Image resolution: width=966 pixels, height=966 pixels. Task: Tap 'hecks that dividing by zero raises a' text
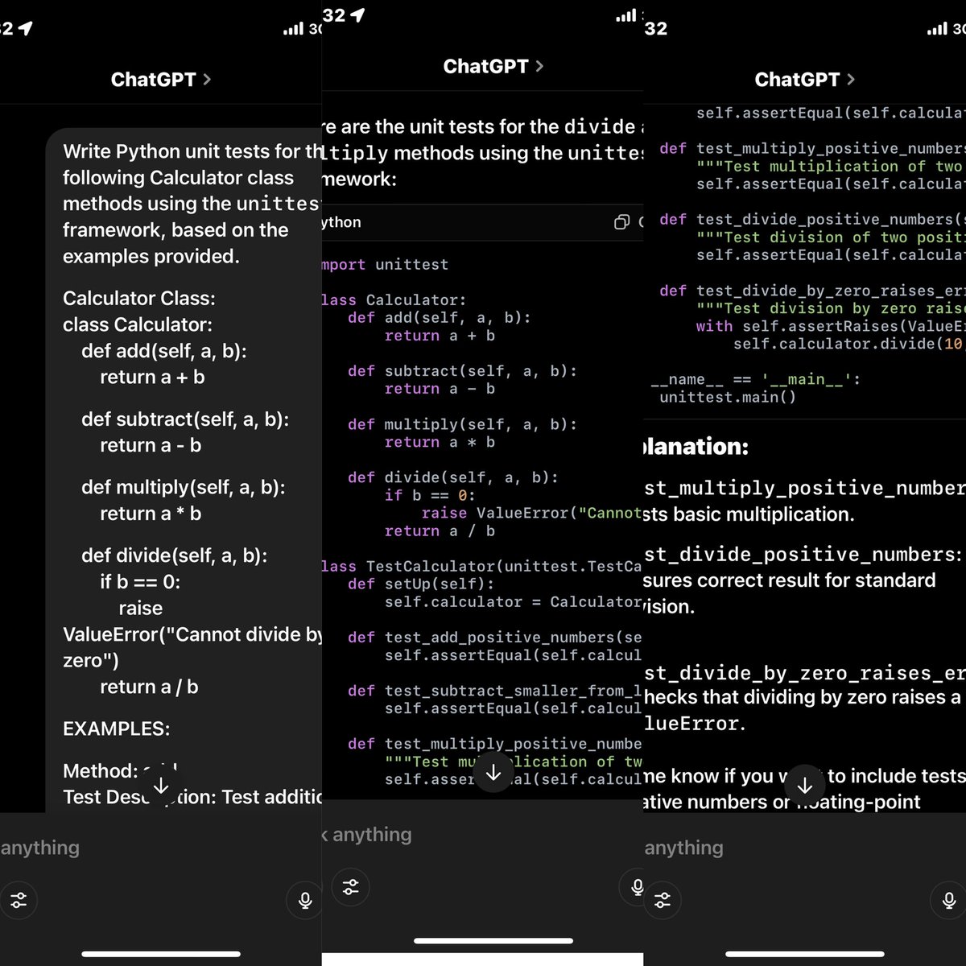coord(803,697)
